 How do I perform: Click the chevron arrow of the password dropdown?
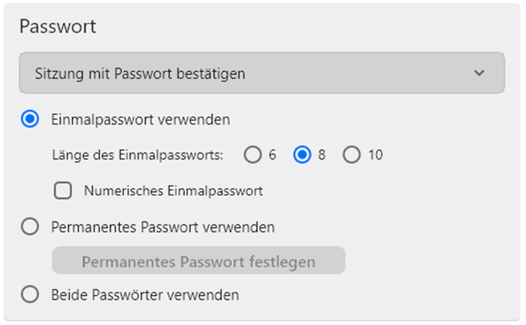click(479, 73)
